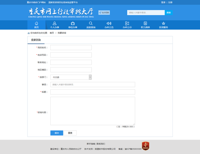Open login link at top right

pyautogui.click(x=163, y=3)
